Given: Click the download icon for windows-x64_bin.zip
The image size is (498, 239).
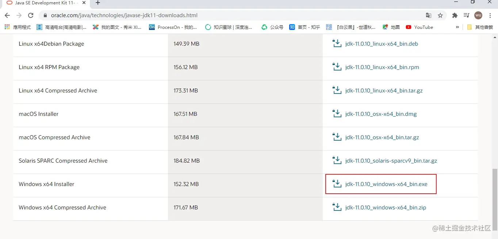Looking at the screenshot, I should [x=337, y=207].
